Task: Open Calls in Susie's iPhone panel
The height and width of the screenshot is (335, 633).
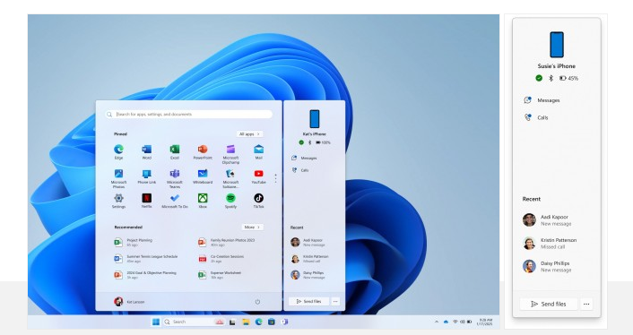Action: click(x=536, y=117)
